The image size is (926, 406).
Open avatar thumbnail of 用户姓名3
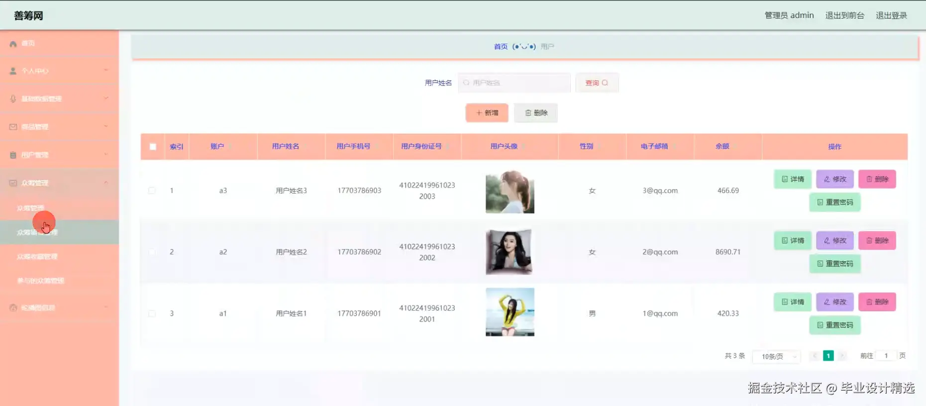(510, 192)
